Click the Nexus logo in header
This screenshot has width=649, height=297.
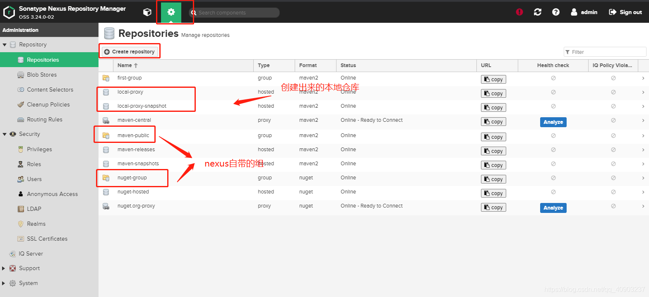coord(9,12)
